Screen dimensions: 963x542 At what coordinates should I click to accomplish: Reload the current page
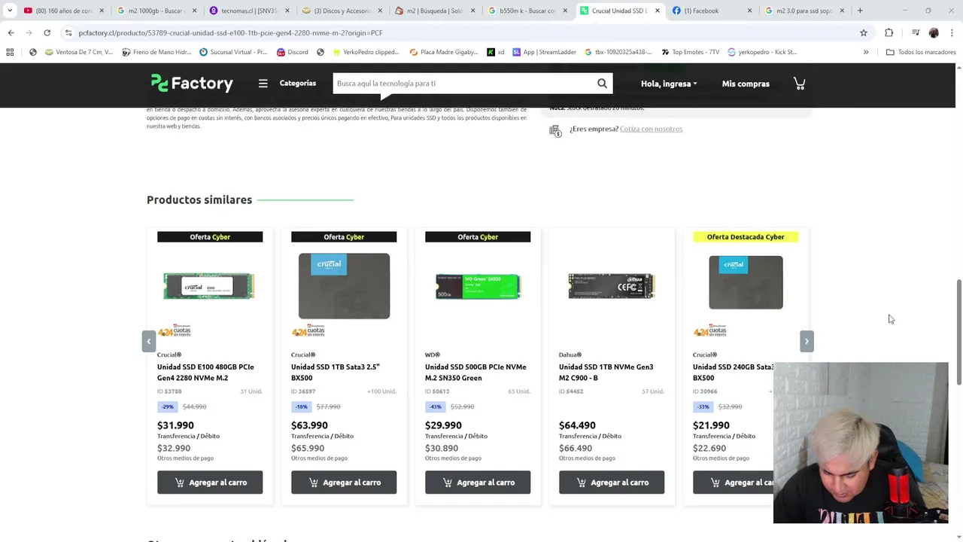[x=47, y=32]
